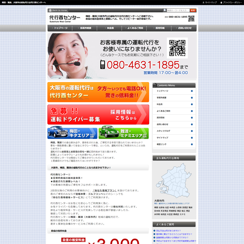The width and height of the screenshot is (244, 244).
Task: Click the Osaka city map image
Action: click(174, 181)
